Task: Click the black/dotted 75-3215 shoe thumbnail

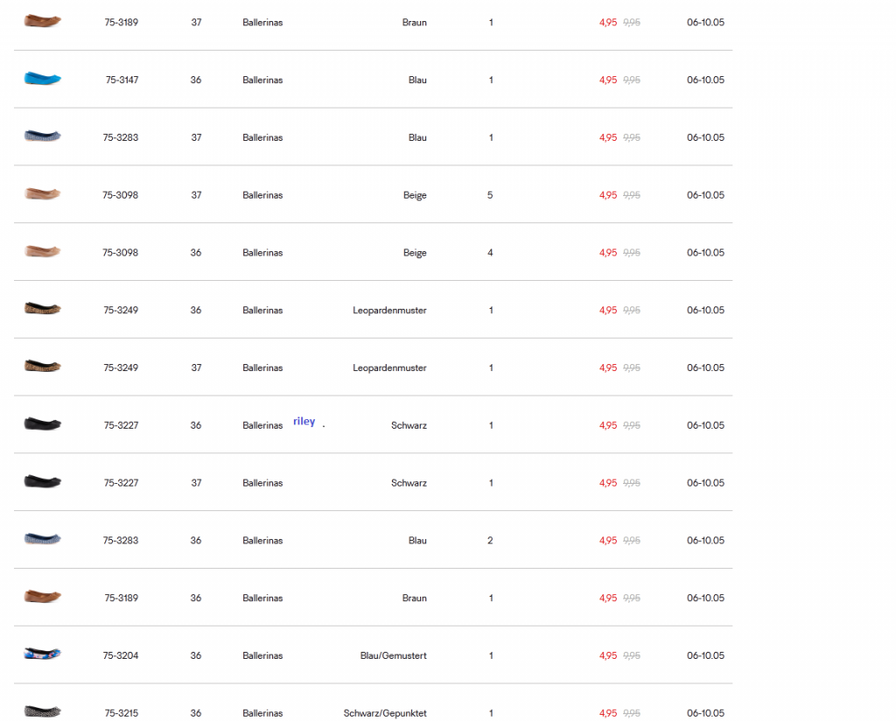Action: tap(42, 711)
